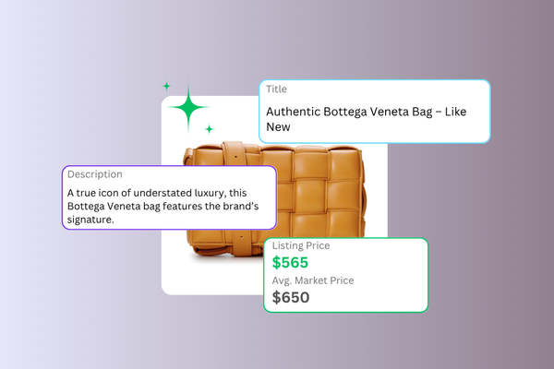
Task: Click the Title field label
Action: pyautogui.click(x=276, y=89)
